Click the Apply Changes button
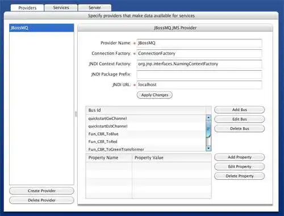The height and width of the screenshot is (216, 284). (x=154, y=95)
